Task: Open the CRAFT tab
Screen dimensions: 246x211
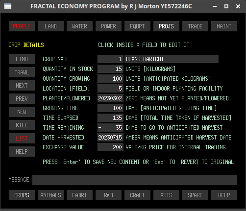Action: click(137, 195)
